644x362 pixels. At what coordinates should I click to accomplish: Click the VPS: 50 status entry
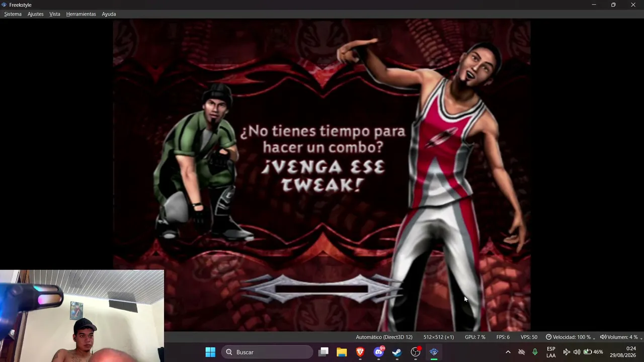coord(529,337)
